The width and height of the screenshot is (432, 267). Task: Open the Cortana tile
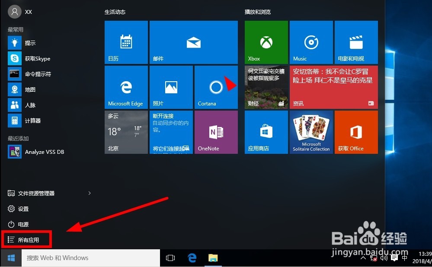[x=216, y=87]
